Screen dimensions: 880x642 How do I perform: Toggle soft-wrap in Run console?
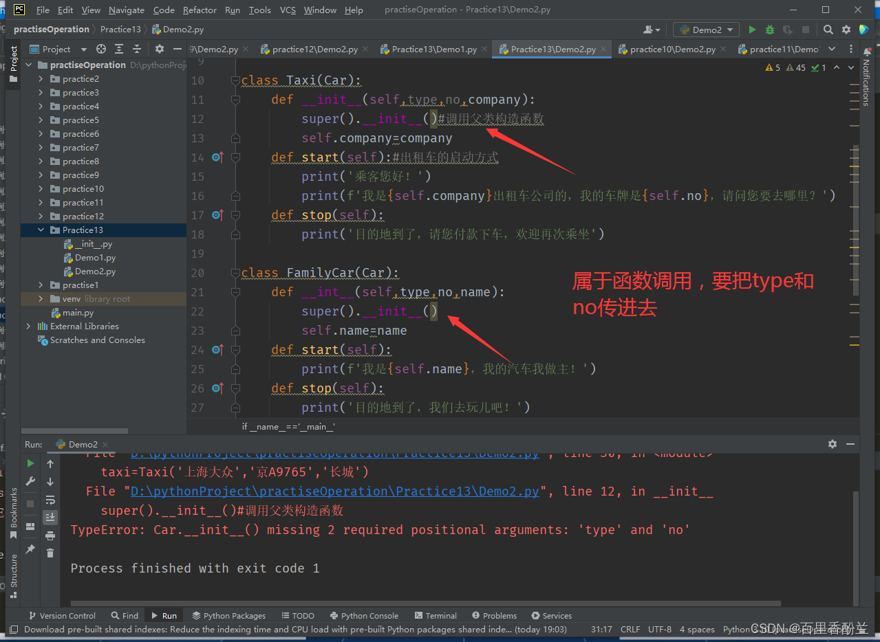coord(50,500)
